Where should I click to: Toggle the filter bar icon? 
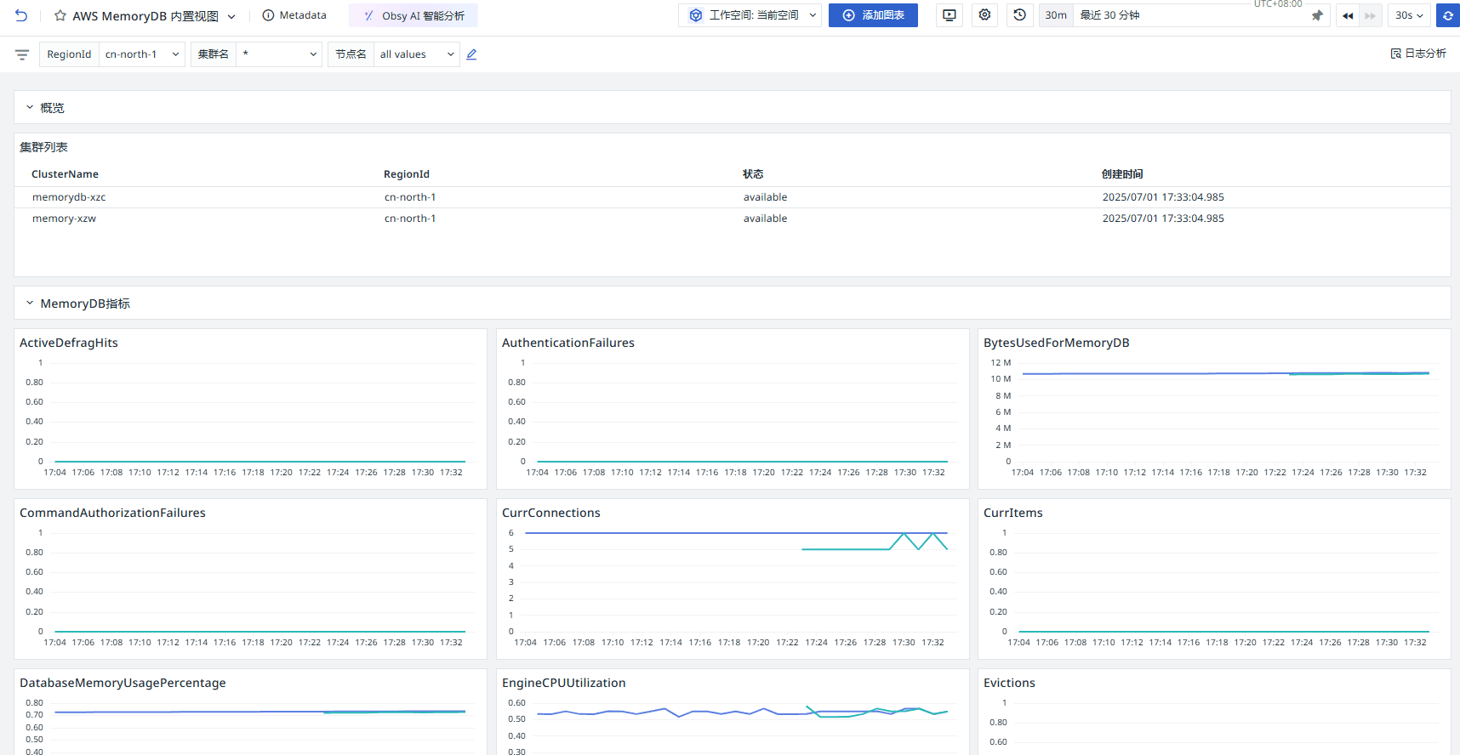point(22,54)
